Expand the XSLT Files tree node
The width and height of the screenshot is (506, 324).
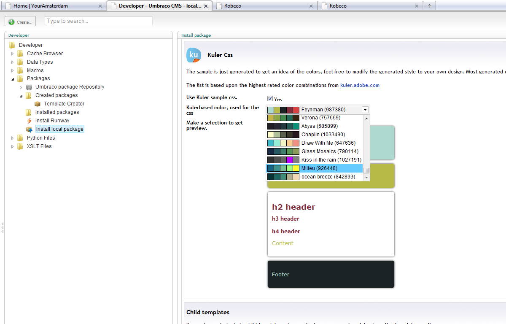pyautogui.click(x=13, y=146)
